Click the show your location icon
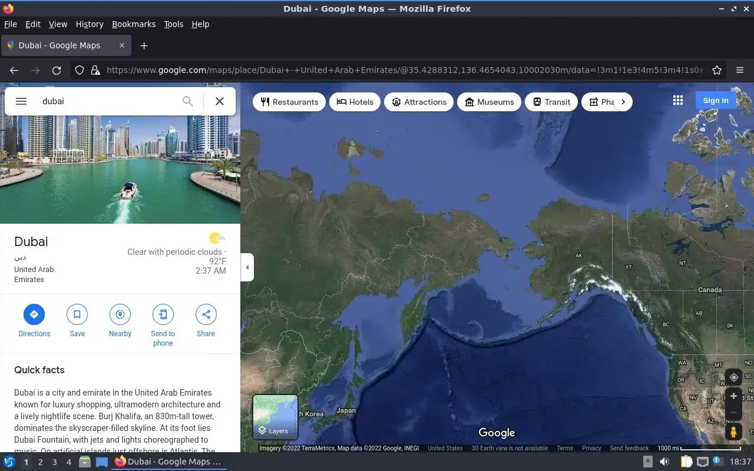This screenshot has height=471, width=754. pyautogui.click(x=733, y=377)
